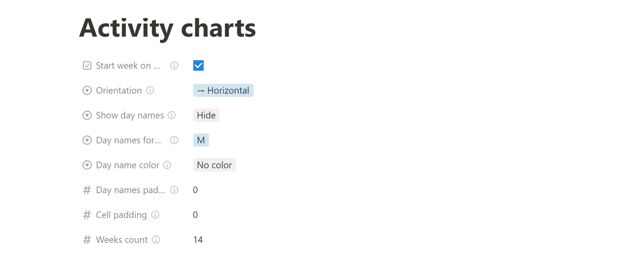Click the Weeks count value field showing 14

(198, 239)
